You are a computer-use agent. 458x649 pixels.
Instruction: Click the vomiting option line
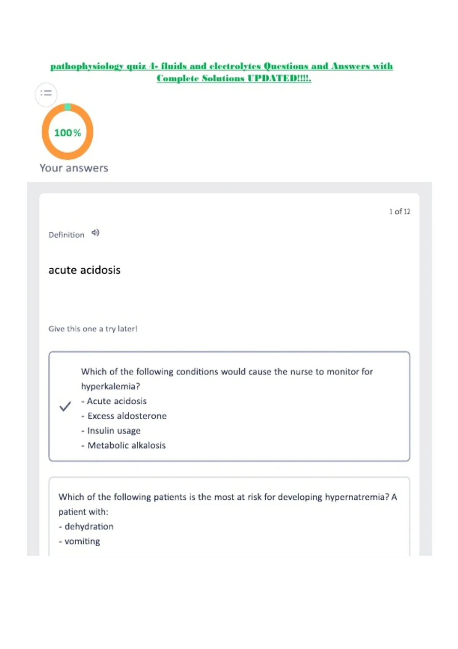point(79,541)
